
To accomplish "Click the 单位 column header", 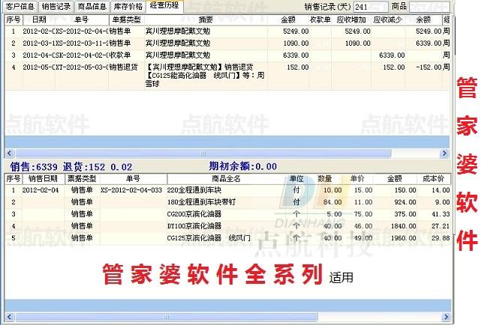I will [x=296, y=179].
